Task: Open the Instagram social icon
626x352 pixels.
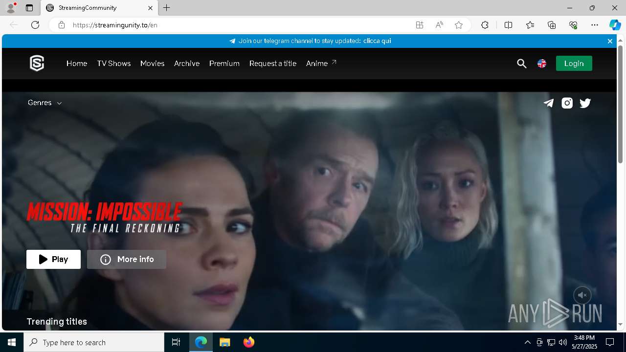Action: [x=567, y=103]
